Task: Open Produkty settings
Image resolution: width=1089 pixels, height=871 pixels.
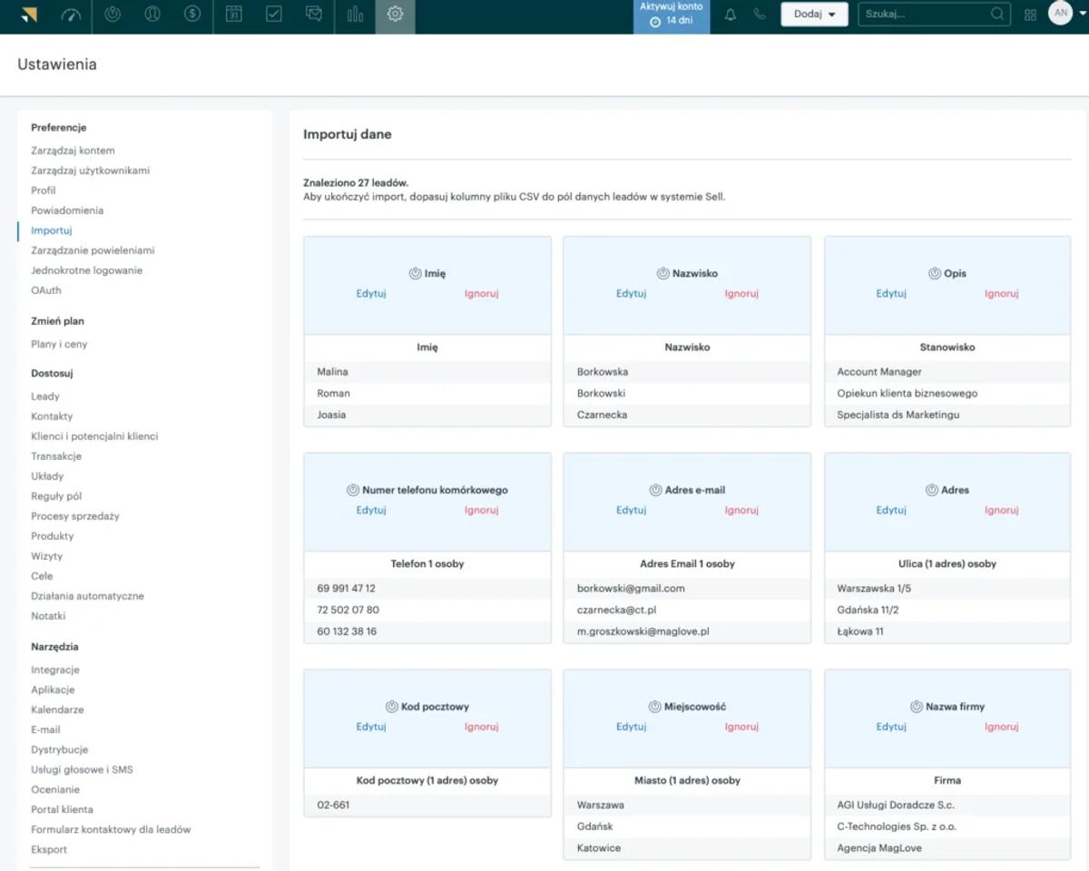Action: click(x=53, y=536)
